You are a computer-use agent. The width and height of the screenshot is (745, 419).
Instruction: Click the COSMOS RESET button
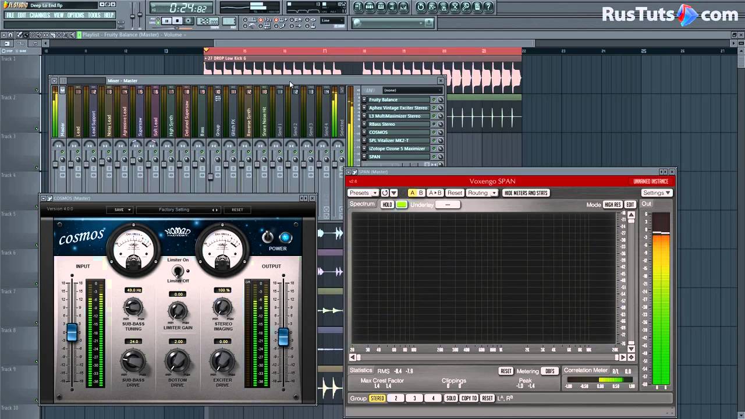click(x=237, y=210)
